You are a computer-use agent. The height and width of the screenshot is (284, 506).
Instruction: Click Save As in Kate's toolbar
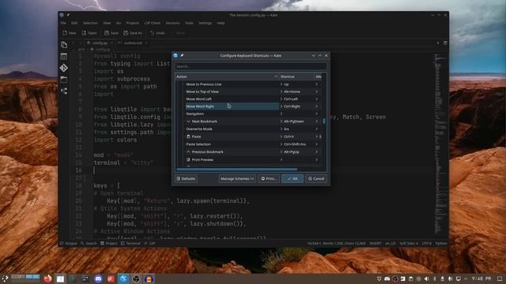click(133, 33)
